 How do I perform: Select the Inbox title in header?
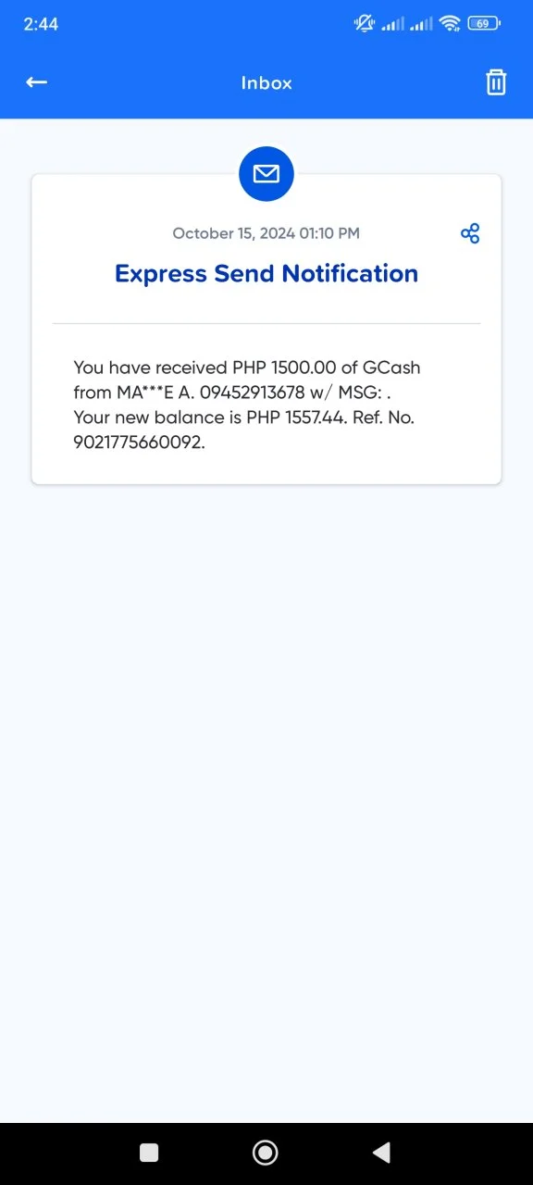[266, 83]
